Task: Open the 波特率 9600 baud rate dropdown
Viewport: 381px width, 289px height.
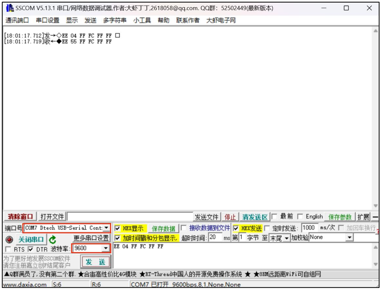Action: [x=106, y=248]
